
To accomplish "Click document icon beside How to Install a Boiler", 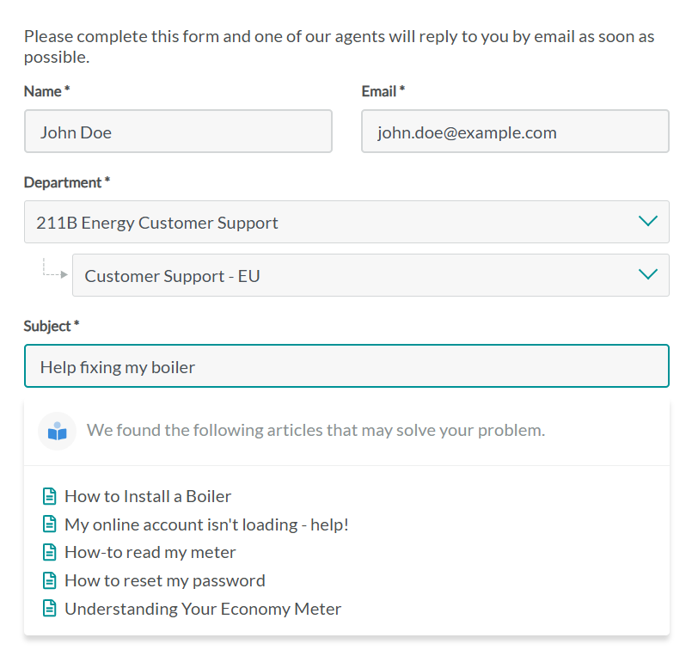I will 50,496.
